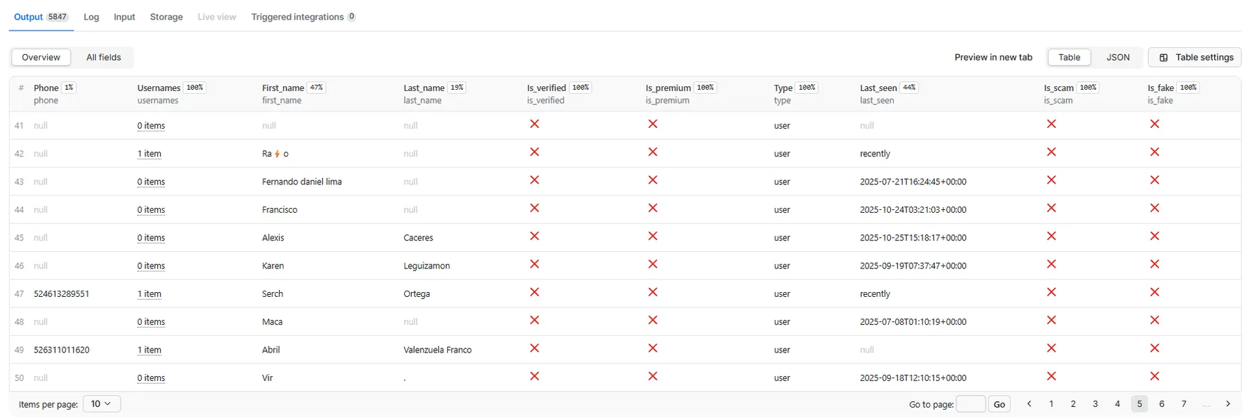Click is_verified red X in row 41

[534, 124]
